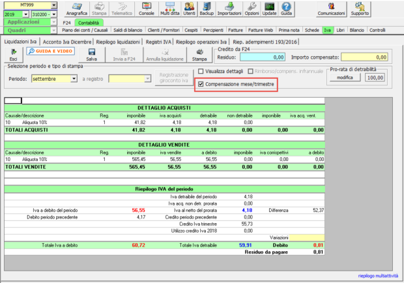Open the year 2019 dropdown

(x=27, y=14)
